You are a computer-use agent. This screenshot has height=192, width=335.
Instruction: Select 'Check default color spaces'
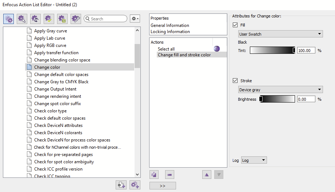60,118
